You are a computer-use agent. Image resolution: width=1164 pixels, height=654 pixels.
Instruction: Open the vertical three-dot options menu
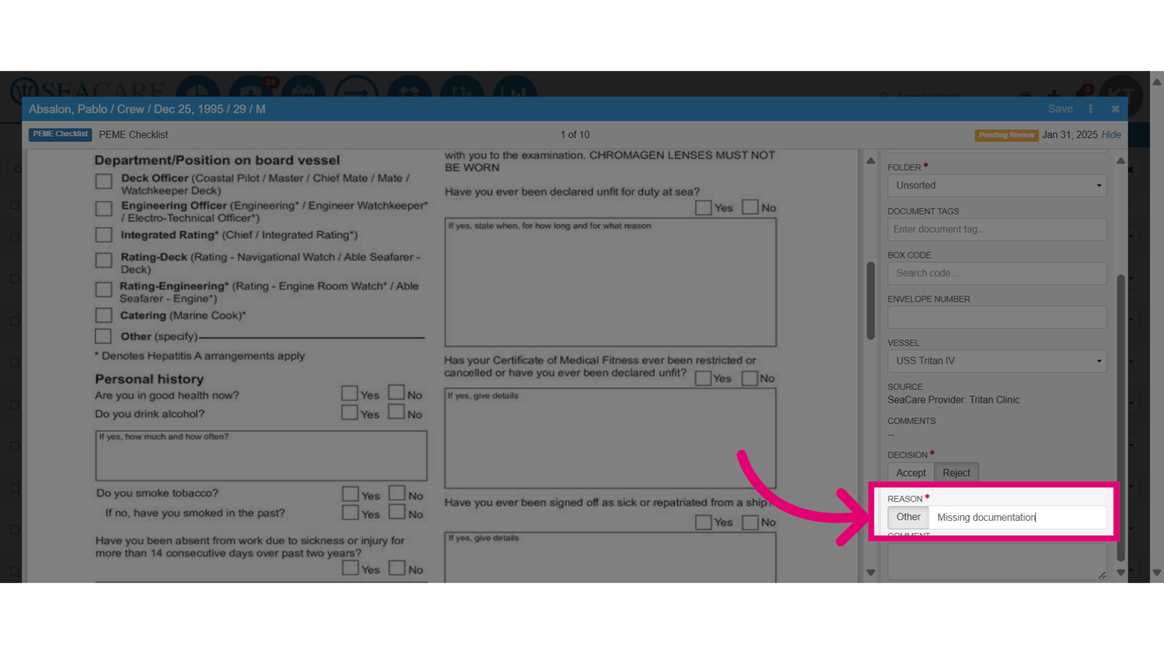1091,109
